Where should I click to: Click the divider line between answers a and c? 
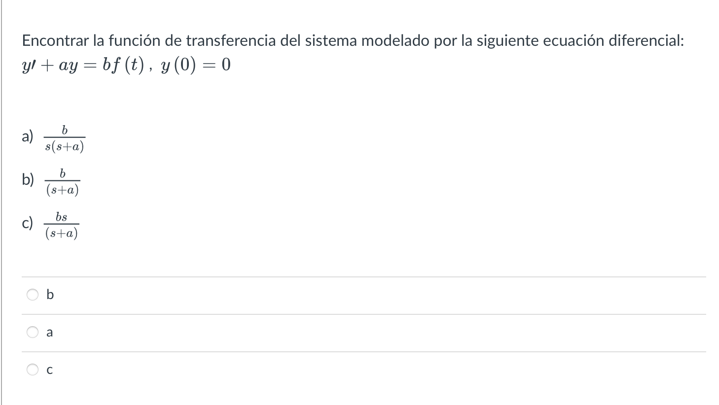pyautogui.click(x=359, y=351)
